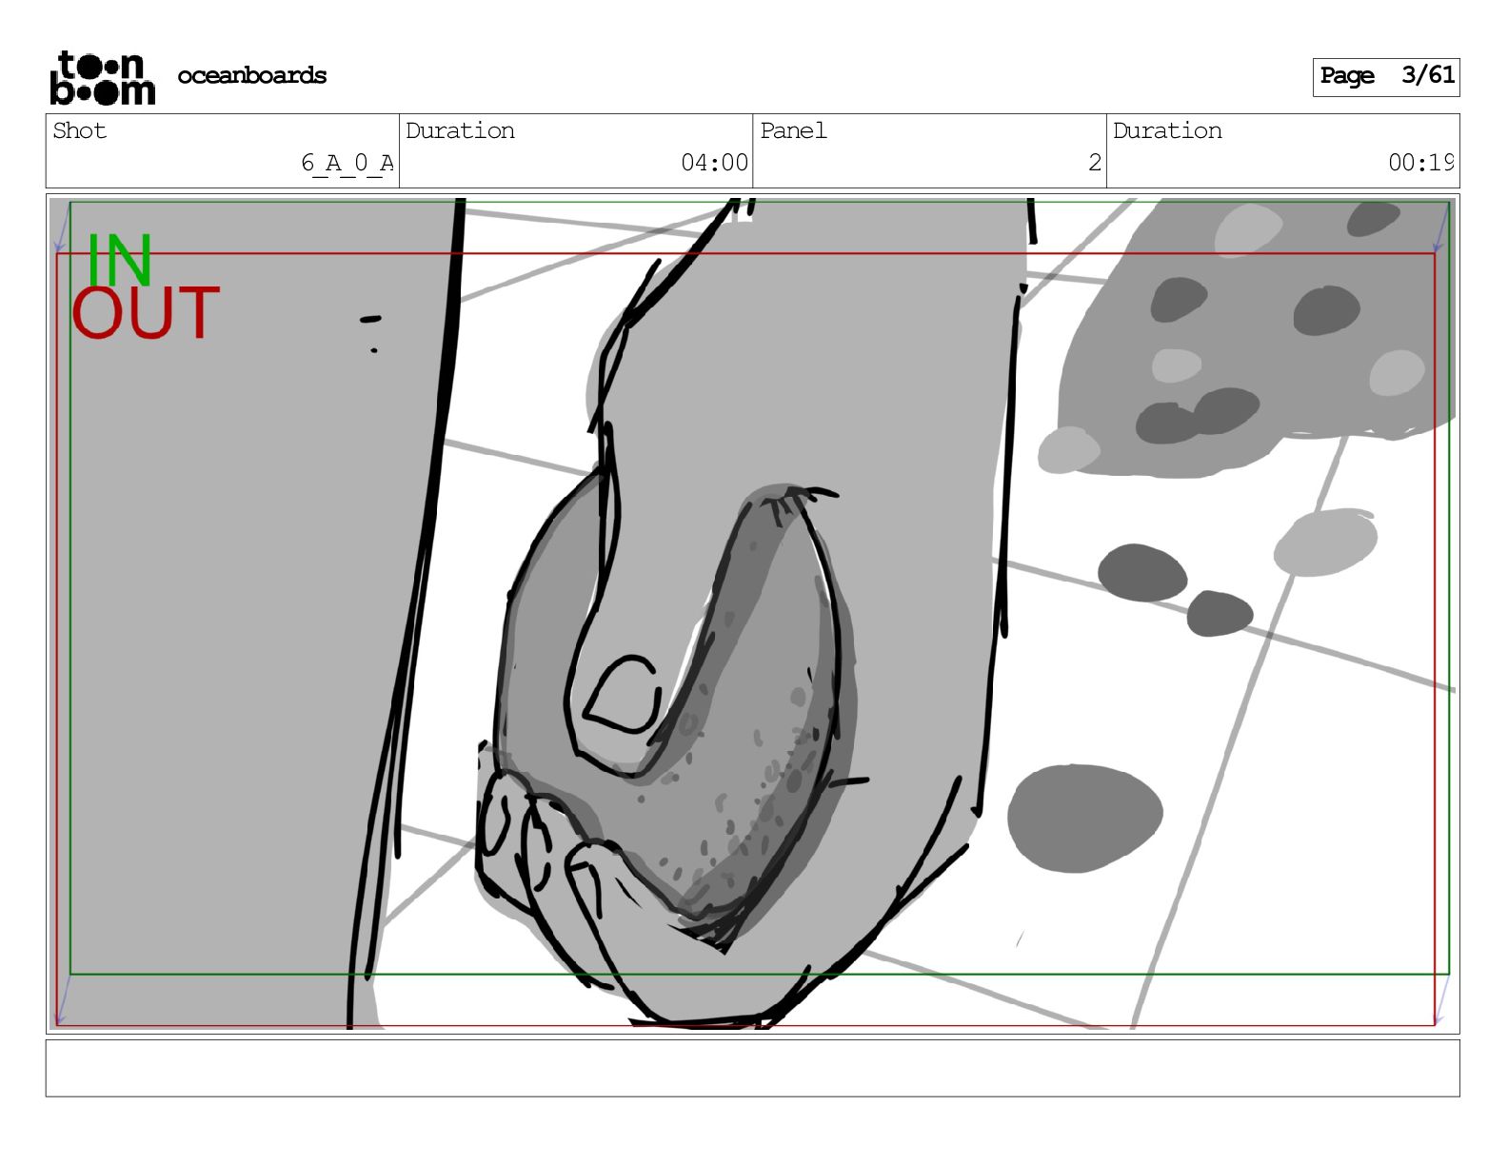Screen dimensions: 1508x1165
Task: Click panel number '2'
Action: pyautogui.click(x=1095, y=163)
